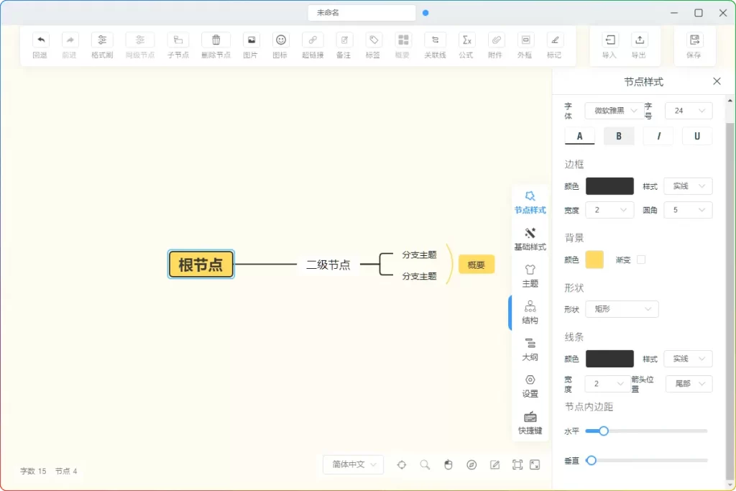This screenshot has width=736, height=491.
Task: Select the 二级节点 node
Action: click(x=328, y=265)
